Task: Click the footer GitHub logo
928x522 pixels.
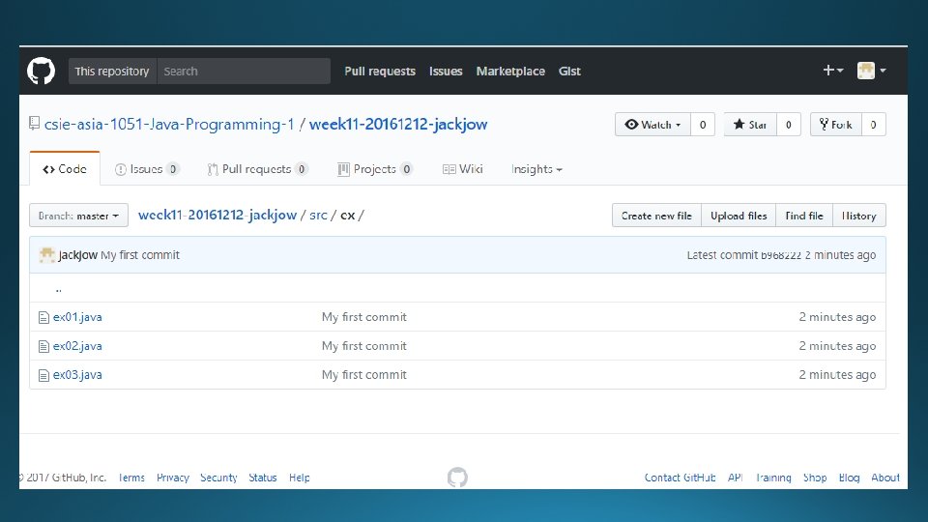Action: [457, 478]
